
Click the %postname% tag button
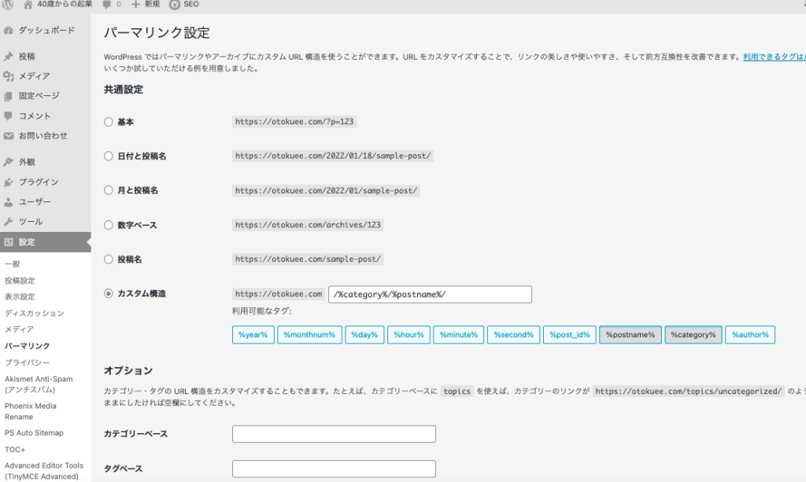630,335
